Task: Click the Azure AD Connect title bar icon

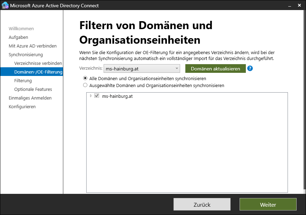Action: [5, 6]
